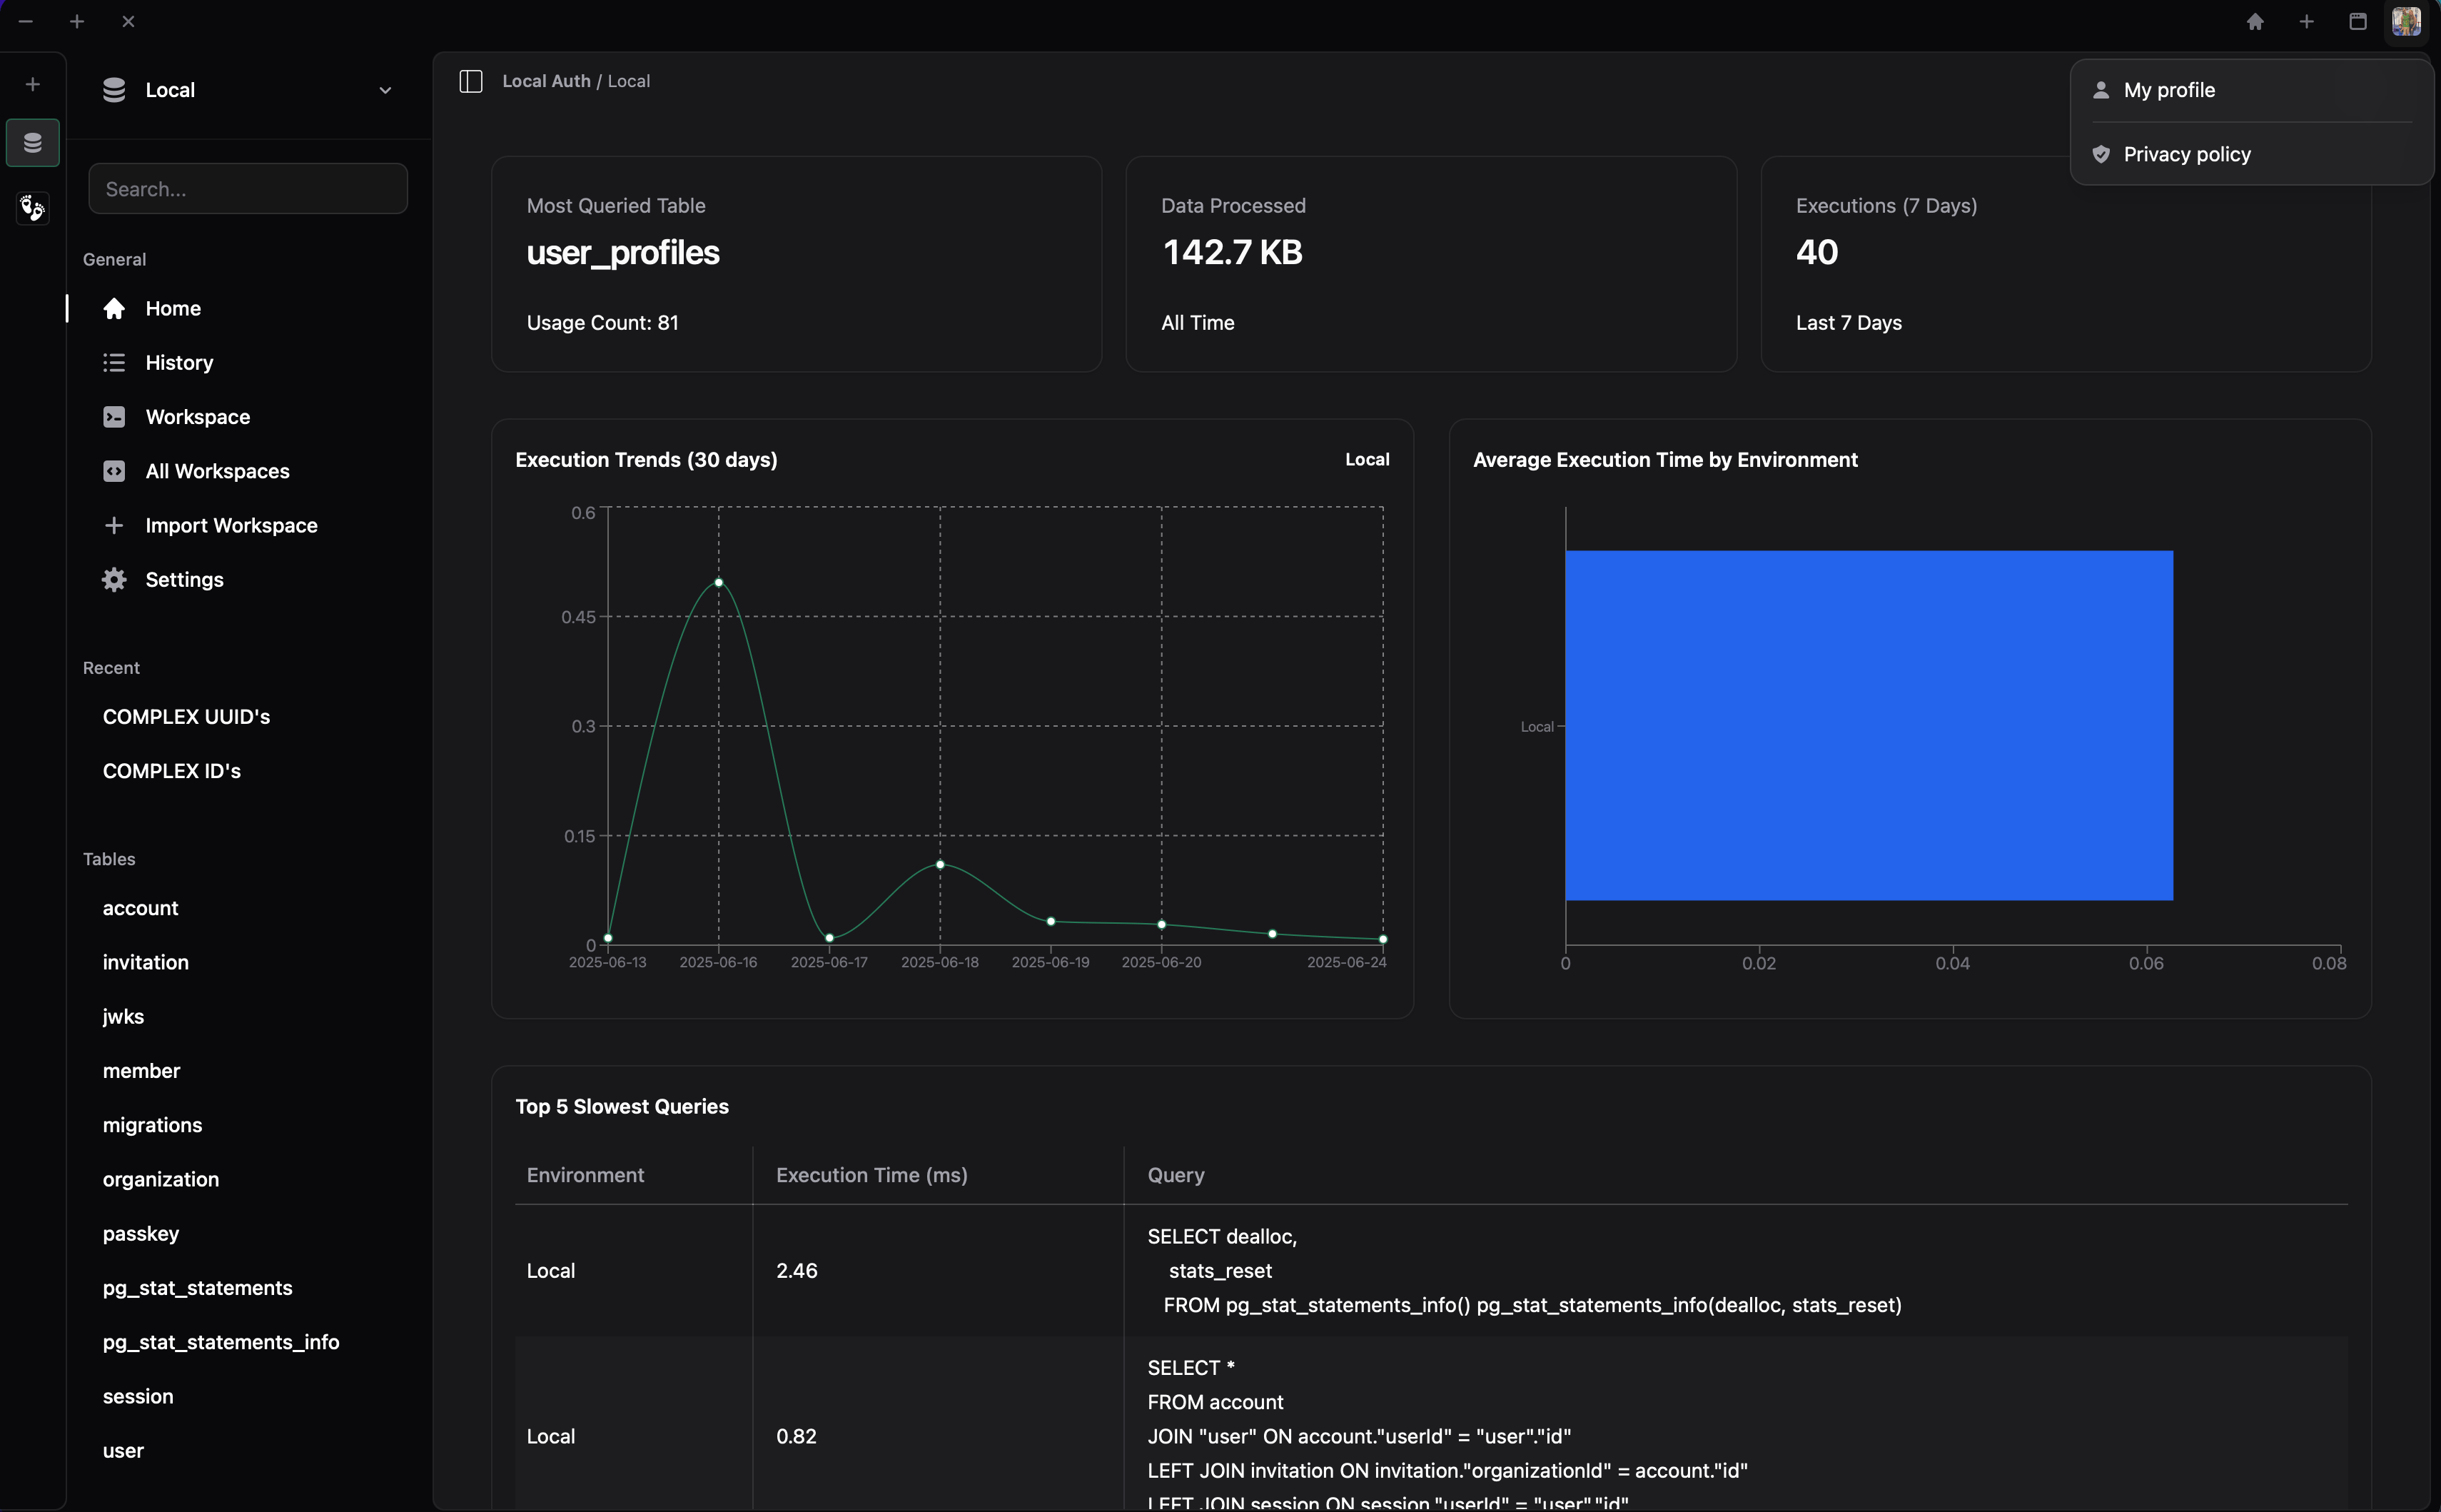
Task: Click the All Workspaces code icon
Action: (114, 471)
